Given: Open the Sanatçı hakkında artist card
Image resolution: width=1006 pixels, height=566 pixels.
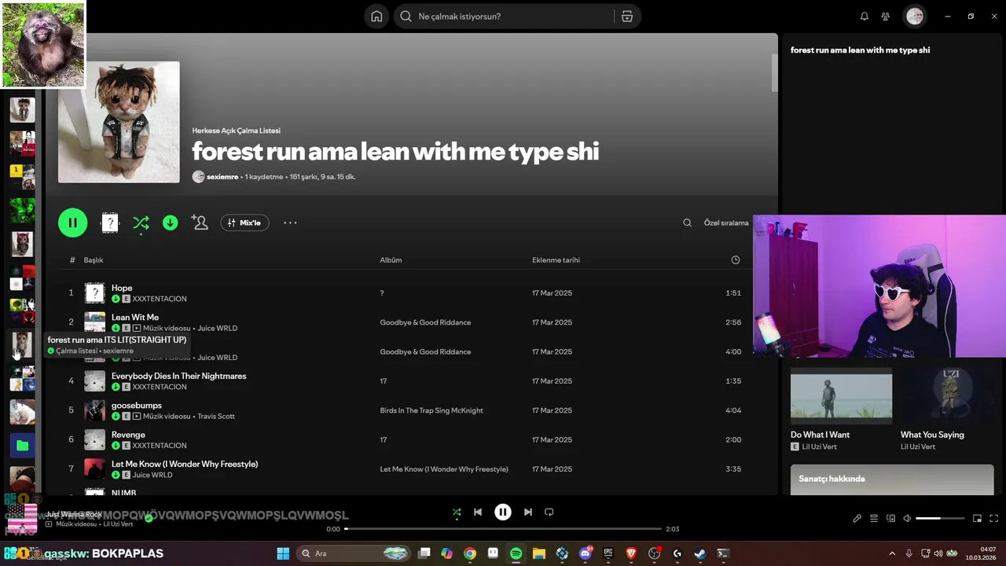Looking at the screenshot, I should 892,480.
